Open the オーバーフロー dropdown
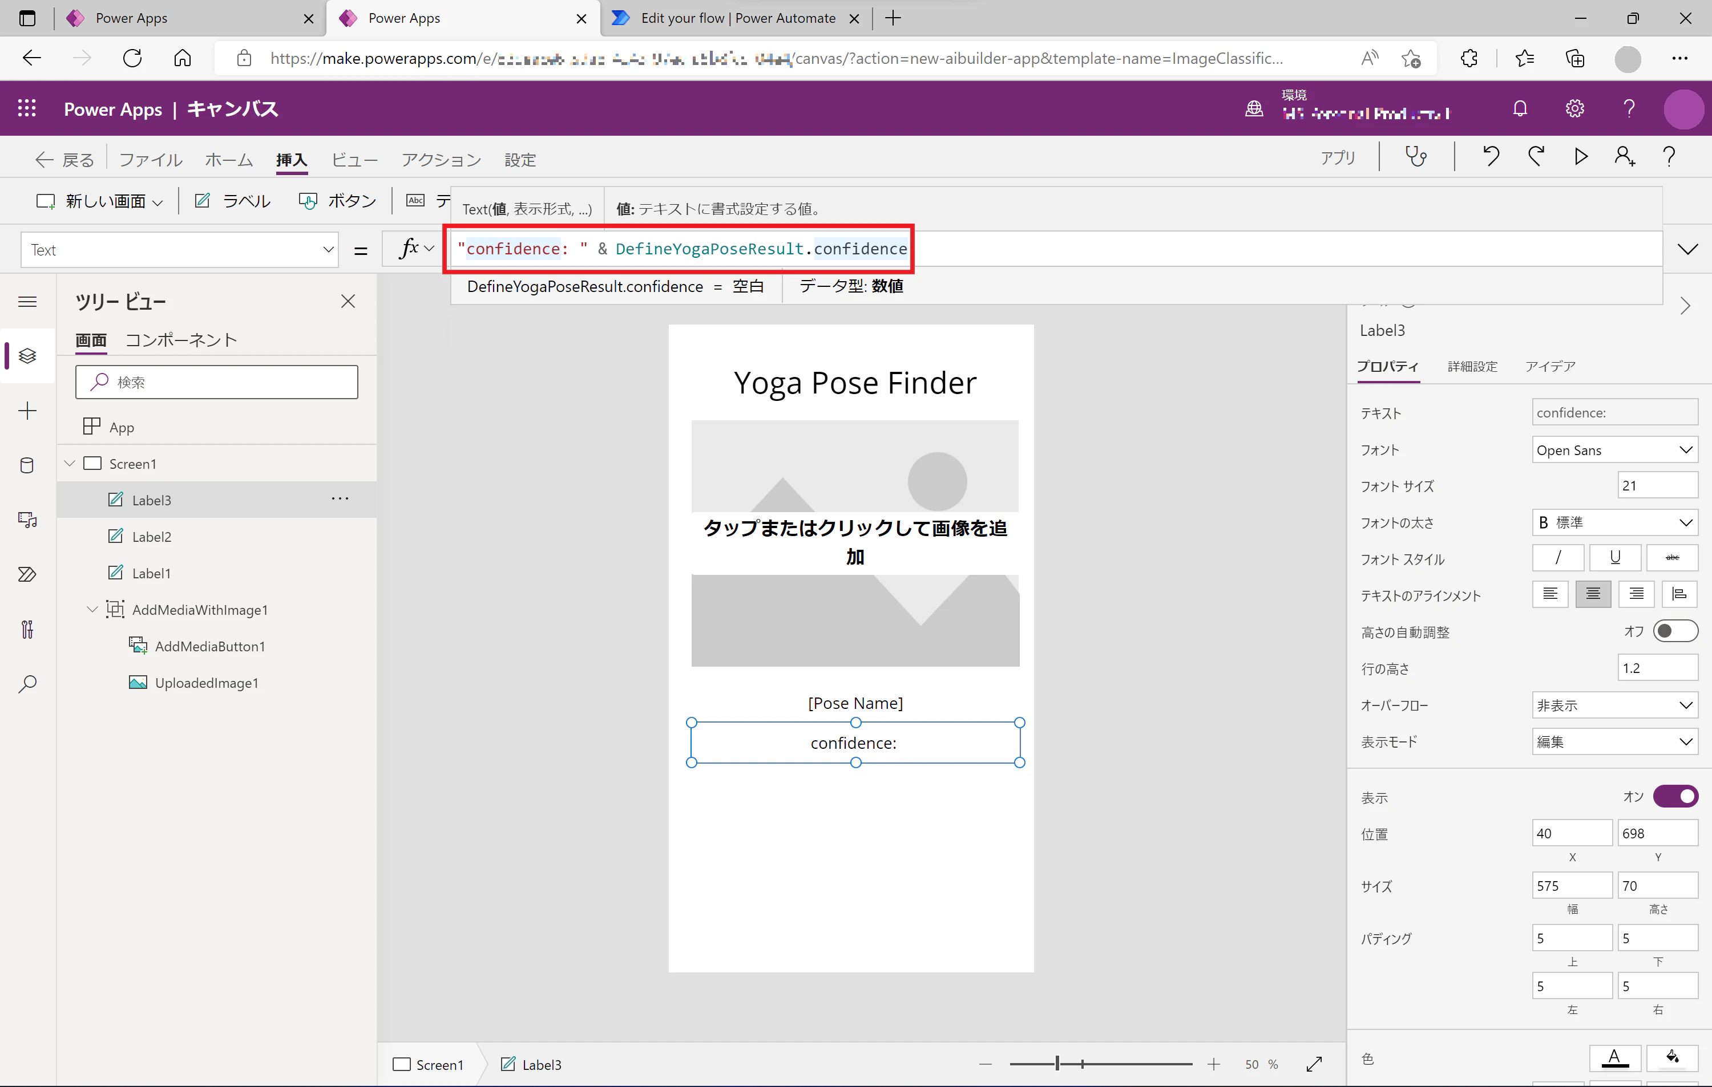This screenshot has width=1712, height=1087. 1614,705
